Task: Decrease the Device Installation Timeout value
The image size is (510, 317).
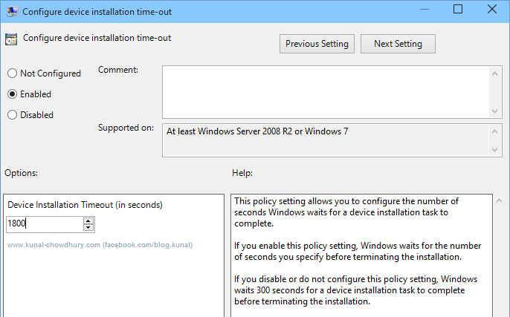Action: (x=88, y=227)
